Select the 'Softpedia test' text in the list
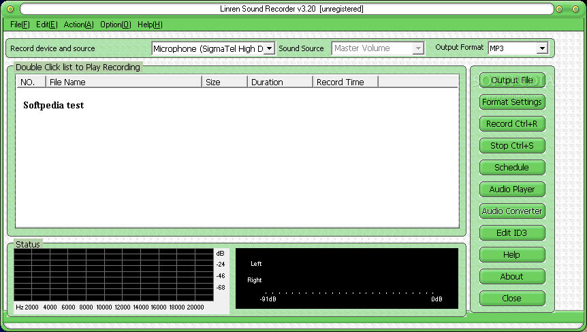The height and width of the screenshot is (332, 587). tap(54, 105)
